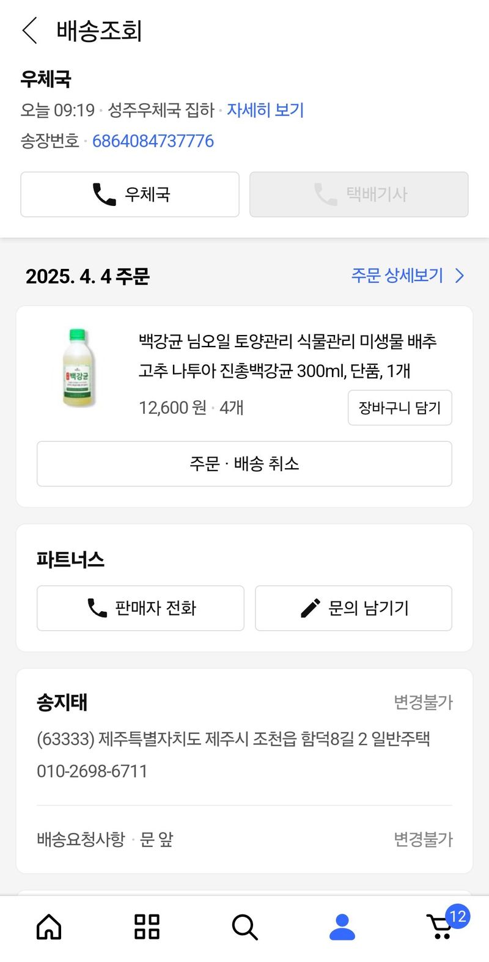The image size is (489, 962).
Task: Open 주문 상세보기 chevron link
Action: 407,276
